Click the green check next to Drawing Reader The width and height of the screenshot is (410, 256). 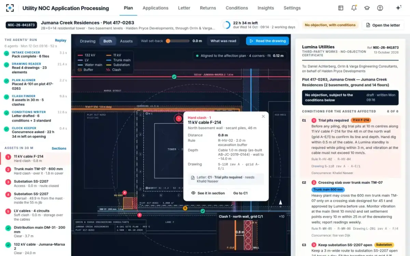pyautogui.click(x=6, y=65)
